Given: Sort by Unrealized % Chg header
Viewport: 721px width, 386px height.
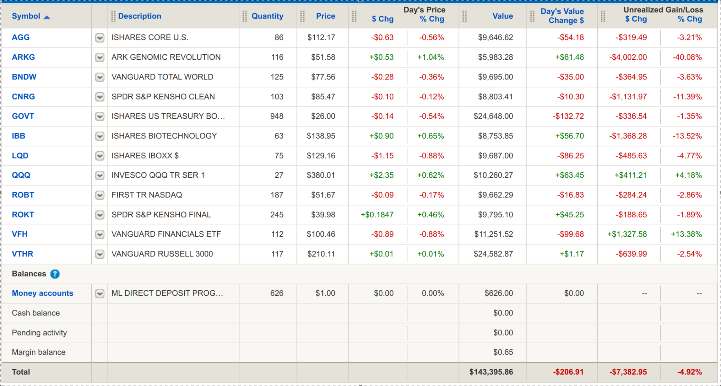Looking at the screenshot, I should click(689, 19).
